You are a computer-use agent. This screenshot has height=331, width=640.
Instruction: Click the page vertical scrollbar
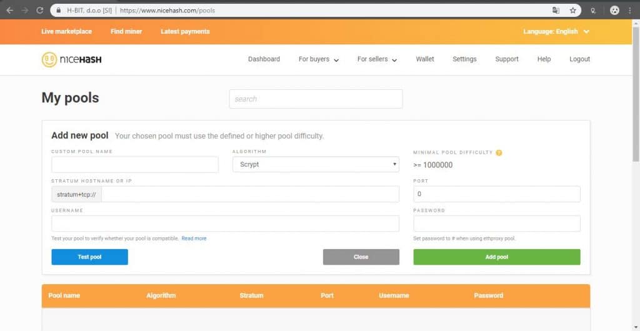636,94
